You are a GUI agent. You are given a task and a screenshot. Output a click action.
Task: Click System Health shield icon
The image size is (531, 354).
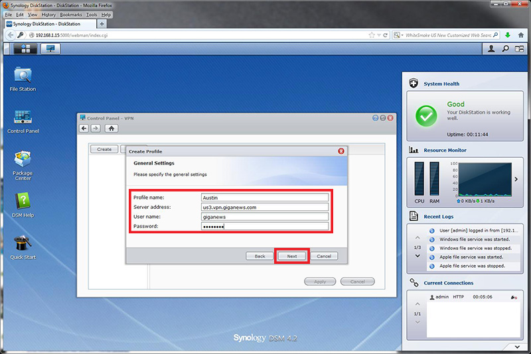pos(414,83)
